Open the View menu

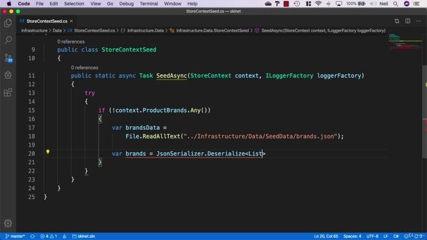click(x=95, y=3)
